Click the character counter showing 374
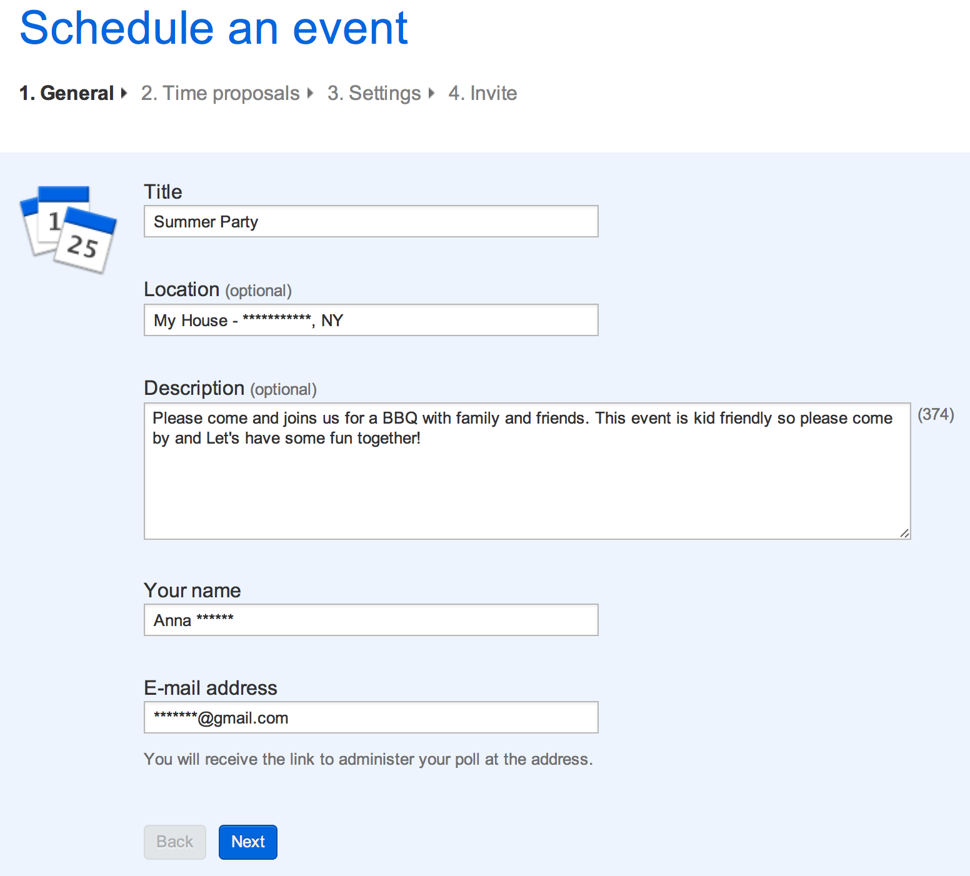The height and width of the screenshot is (876, 970). (936, 414)
